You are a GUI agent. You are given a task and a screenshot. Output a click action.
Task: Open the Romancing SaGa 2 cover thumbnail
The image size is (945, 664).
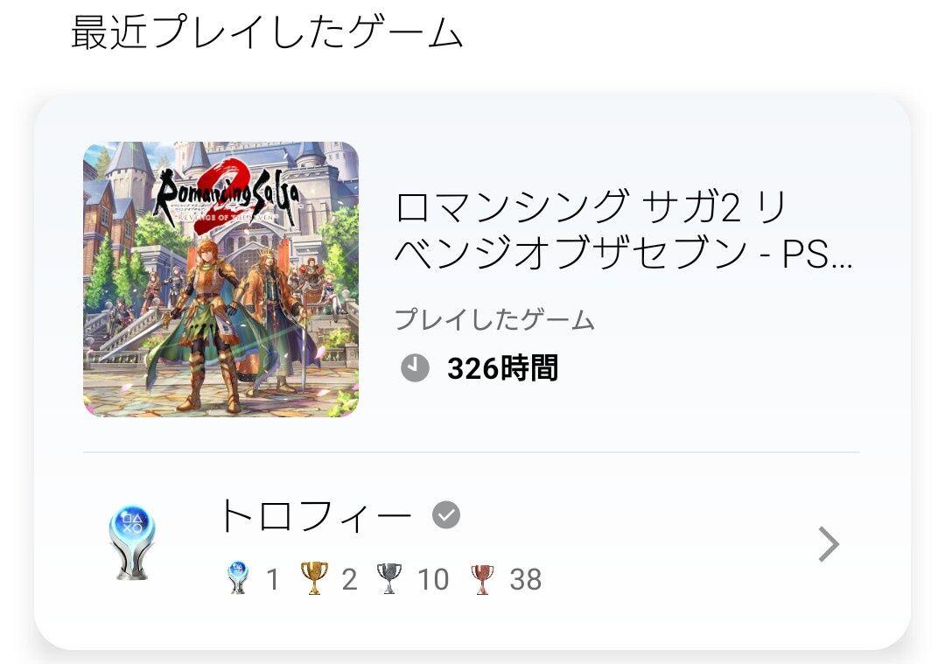coord(220,279)
